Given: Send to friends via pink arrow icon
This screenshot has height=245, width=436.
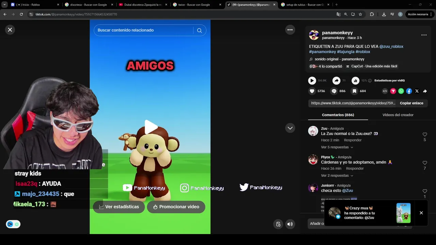Looking at the screenshot, I should coord(393,91).
